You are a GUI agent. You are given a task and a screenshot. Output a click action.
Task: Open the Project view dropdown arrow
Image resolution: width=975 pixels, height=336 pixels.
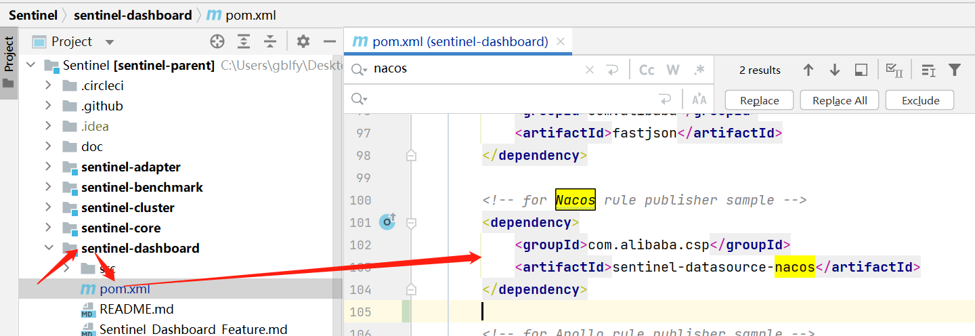[x=110, y=42]
